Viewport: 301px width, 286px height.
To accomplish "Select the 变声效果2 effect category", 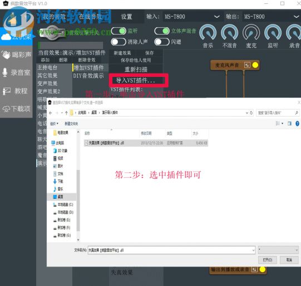I will pyautogui.click(x=48, y=91).
